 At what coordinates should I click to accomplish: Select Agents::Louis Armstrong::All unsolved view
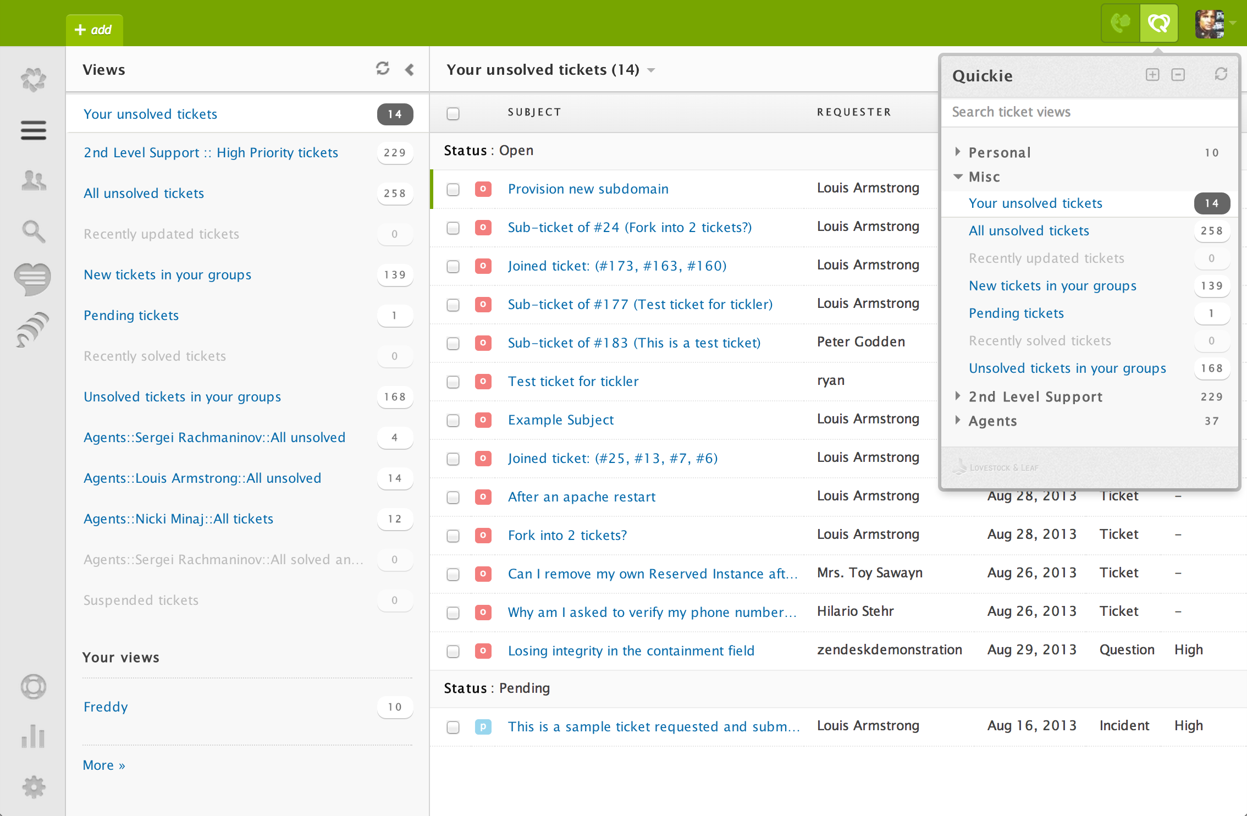point(202,478)
